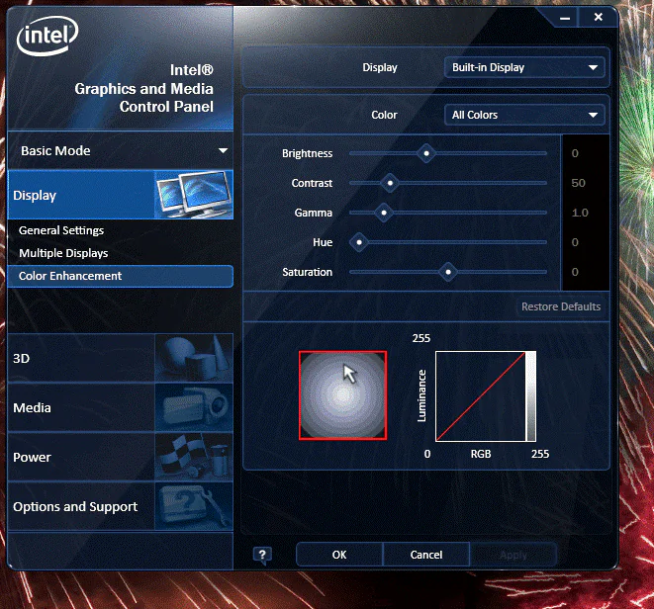Screen dimensions: 654x609
Task: Click the RGB axis label
Action: tap(481, 454)
